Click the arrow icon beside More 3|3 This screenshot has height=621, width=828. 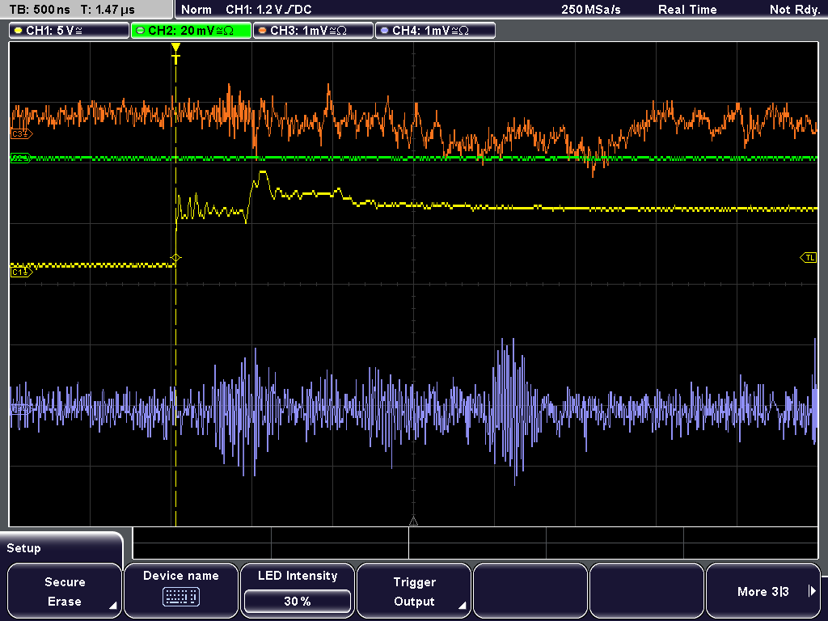pyautogui.click(x=812, y=591)
